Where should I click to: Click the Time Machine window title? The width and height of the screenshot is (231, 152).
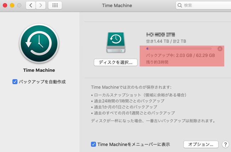(x=116, y=5)
